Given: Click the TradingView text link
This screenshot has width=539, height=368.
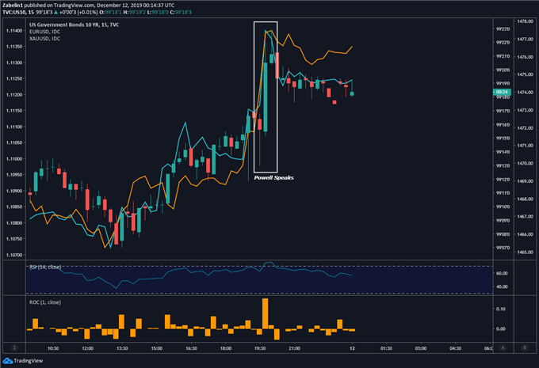Looking at the screenshot, I should click(x=29, y=361).
